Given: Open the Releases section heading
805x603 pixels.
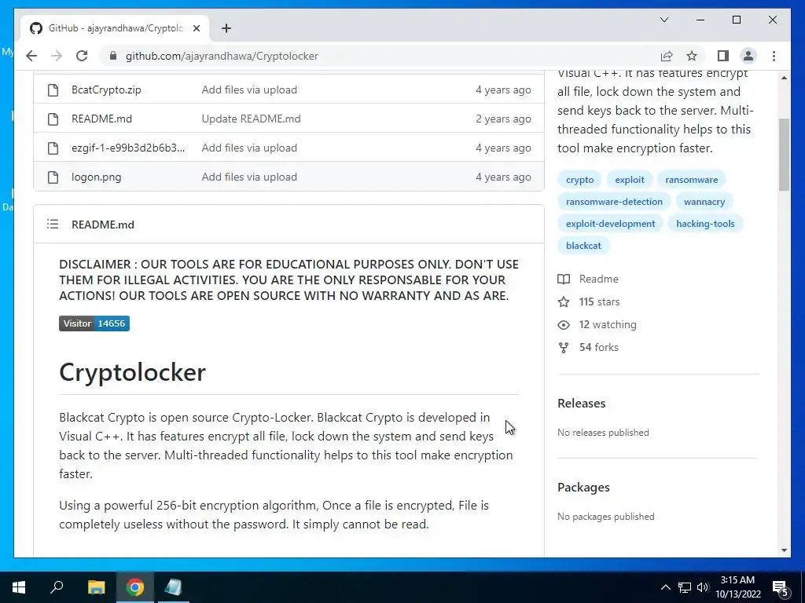Looking at the screenshot, I should point(581,403).
